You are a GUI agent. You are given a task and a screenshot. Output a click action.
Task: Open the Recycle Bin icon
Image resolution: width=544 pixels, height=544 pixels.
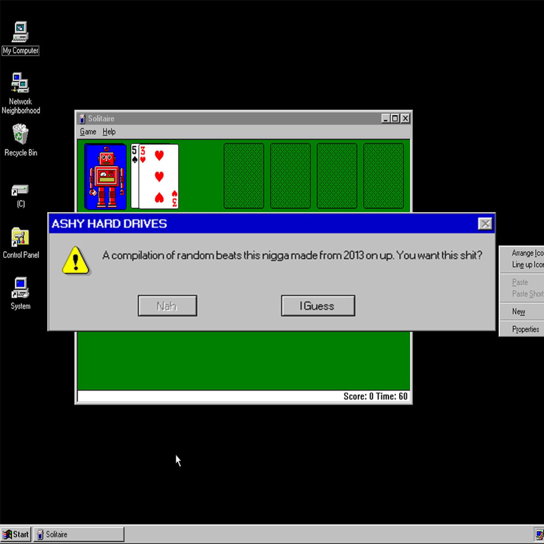20,134
